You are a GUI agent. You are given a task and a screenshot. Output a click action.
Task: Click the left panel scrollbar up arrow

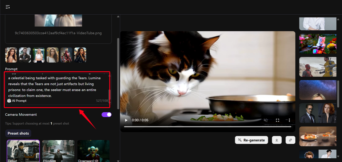point(118,17)
